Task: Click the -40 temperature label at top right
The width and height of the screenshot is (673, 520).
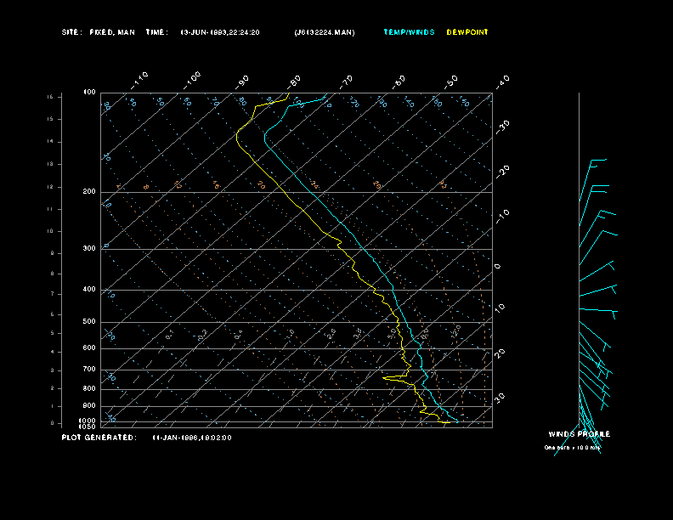Action: pyautogui.click(x=502, y=81)
